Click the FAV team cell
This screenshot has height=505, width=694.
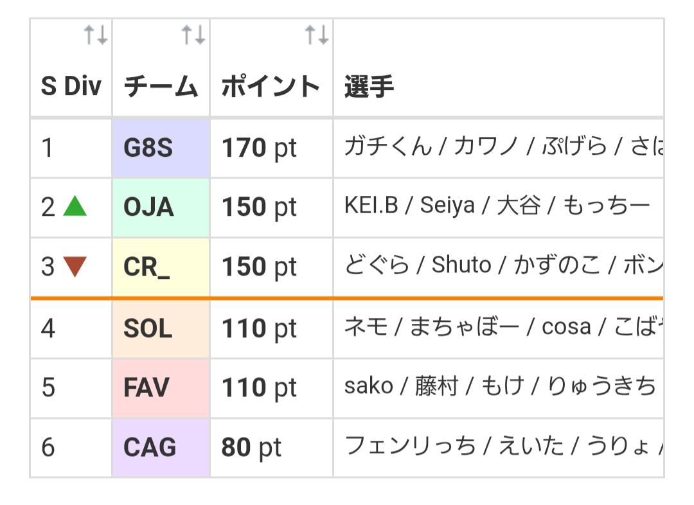click(161, 388)
